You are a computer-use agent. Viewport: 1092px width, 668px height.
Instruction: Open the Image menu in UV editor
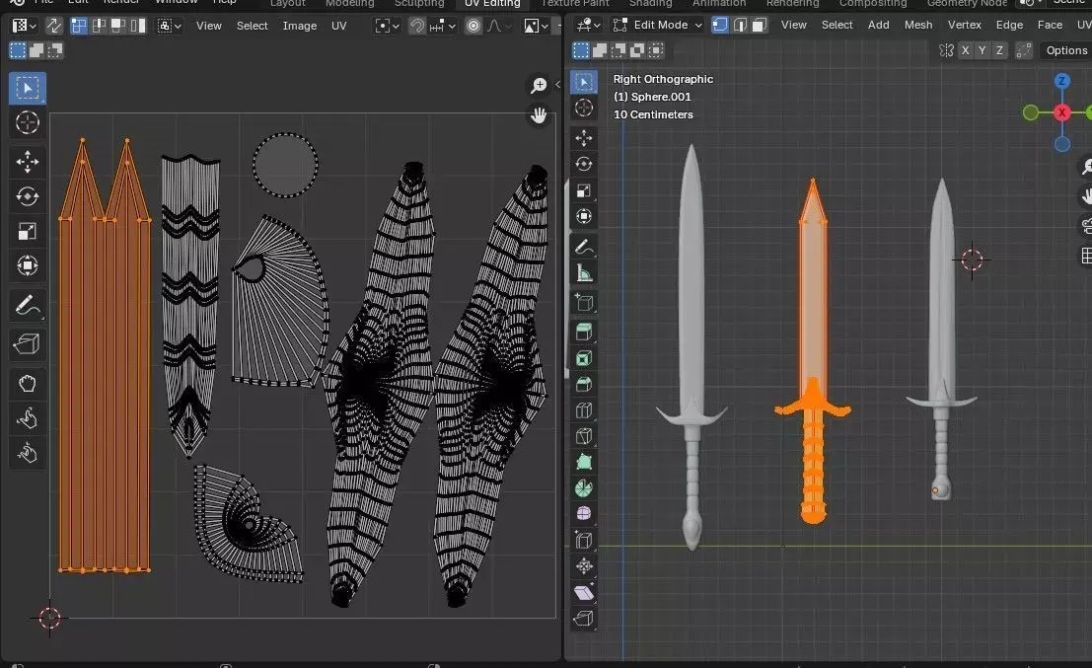[x=300, y=26]
